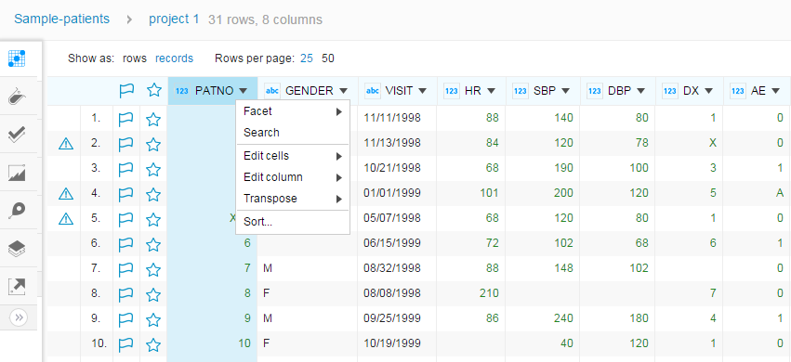Open HR column dropdown arrow
Screen dimensions: 791x362
(491, 91)
